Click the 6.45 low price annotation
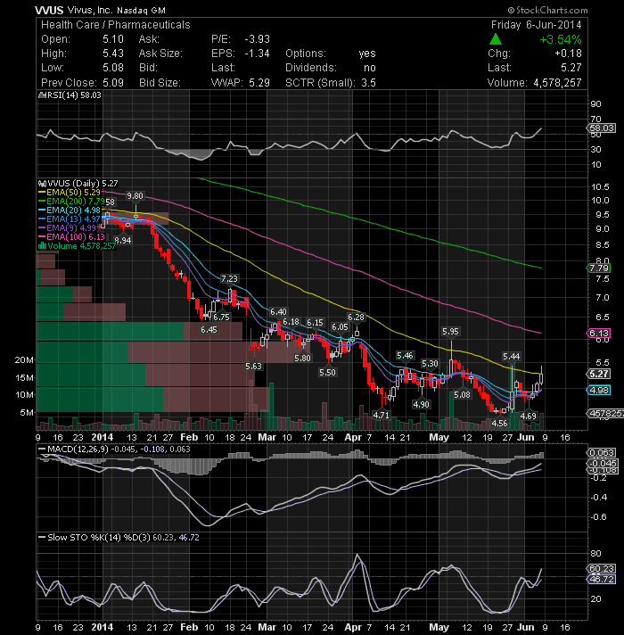This screenshot has width=624, height=635. [x=209, y=330]
